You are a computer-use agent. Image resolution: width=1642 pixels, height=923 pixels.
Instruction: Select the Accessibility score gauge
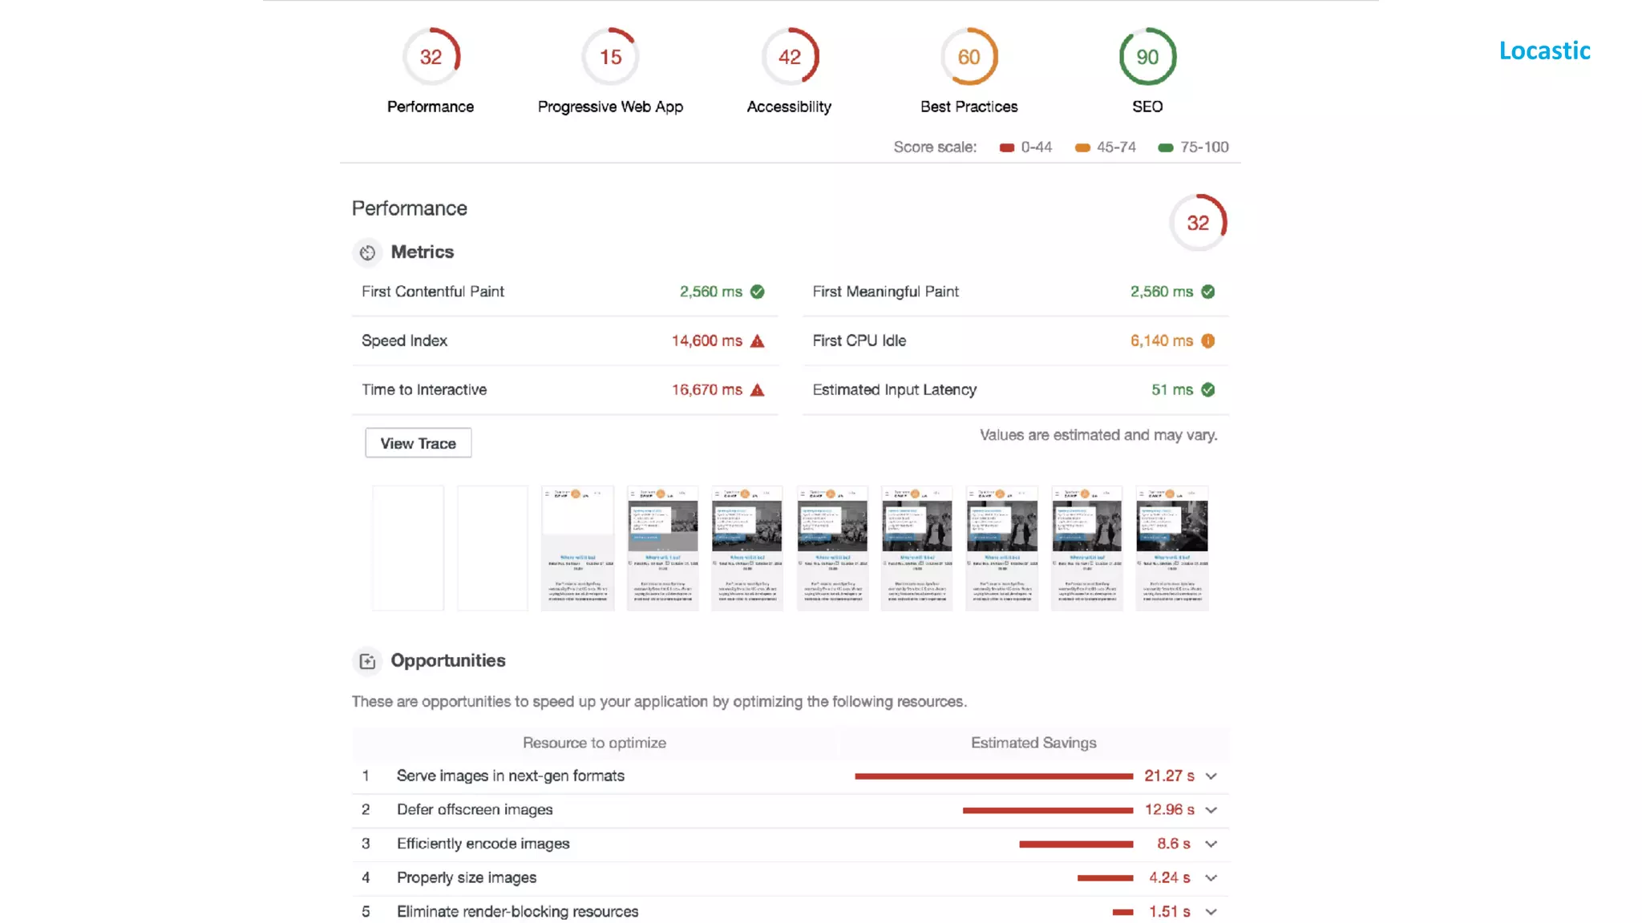pyautogui.click(x=789, y=57)
